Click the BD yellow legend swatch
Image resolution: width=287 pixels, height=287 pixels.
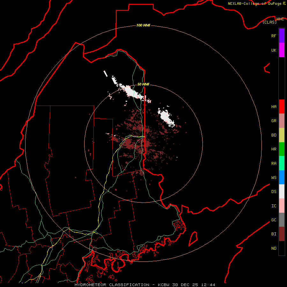pos(282,135)
